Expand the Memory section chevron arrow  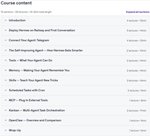6,70
